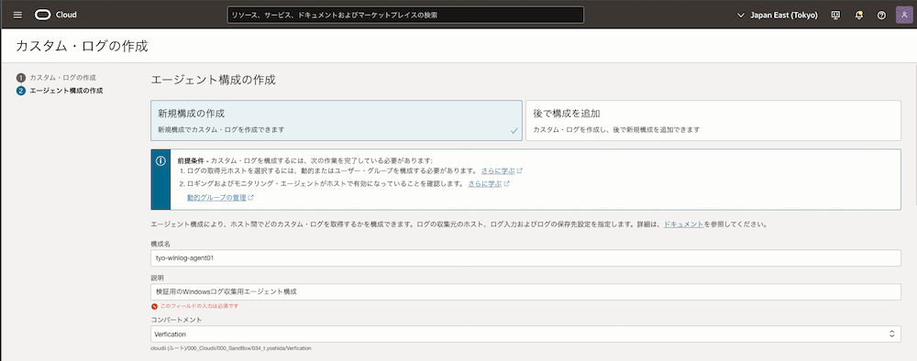This screenshot has width=917, height=361.
Task: Open the help question mark menu
Action: (881, 16)
